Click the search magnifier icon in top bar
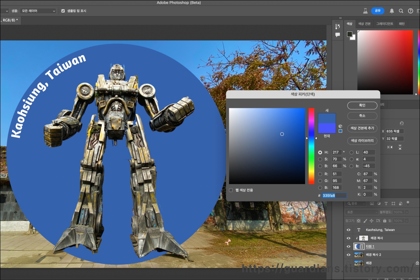Viewport: 420px width, 280px height. (401, 11)
